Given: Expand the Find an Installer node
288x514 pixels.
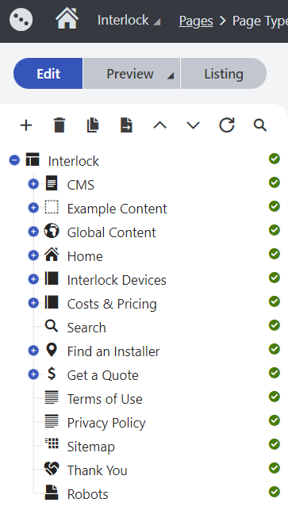Looking at the screenshot, I should [33, 351].
